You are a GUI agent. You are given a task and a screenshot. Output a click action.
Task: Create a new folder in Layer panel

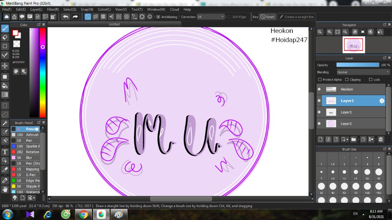[x=353, y=139]
